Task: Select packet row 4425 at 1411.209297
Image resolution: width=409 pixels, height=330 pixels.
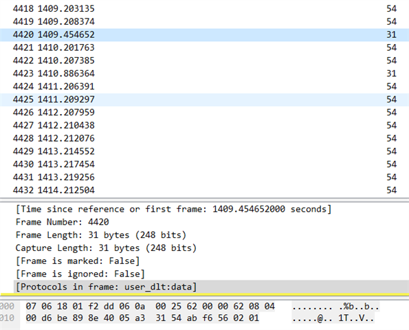Action: [205, 100]
